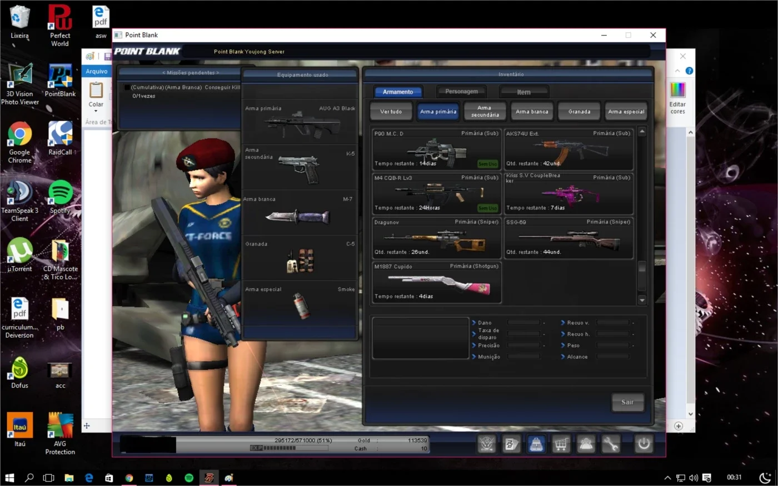Select the Smoke special weapon slot

pos(300,303)
